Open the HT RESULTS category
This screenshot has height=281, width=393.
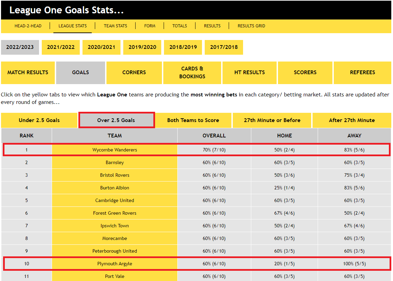coord(249,72)
